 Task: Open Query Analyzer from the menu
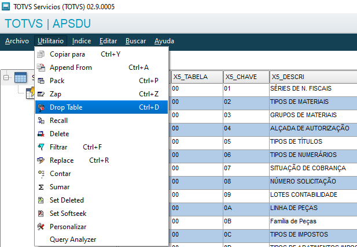click(x=101, y=239)
